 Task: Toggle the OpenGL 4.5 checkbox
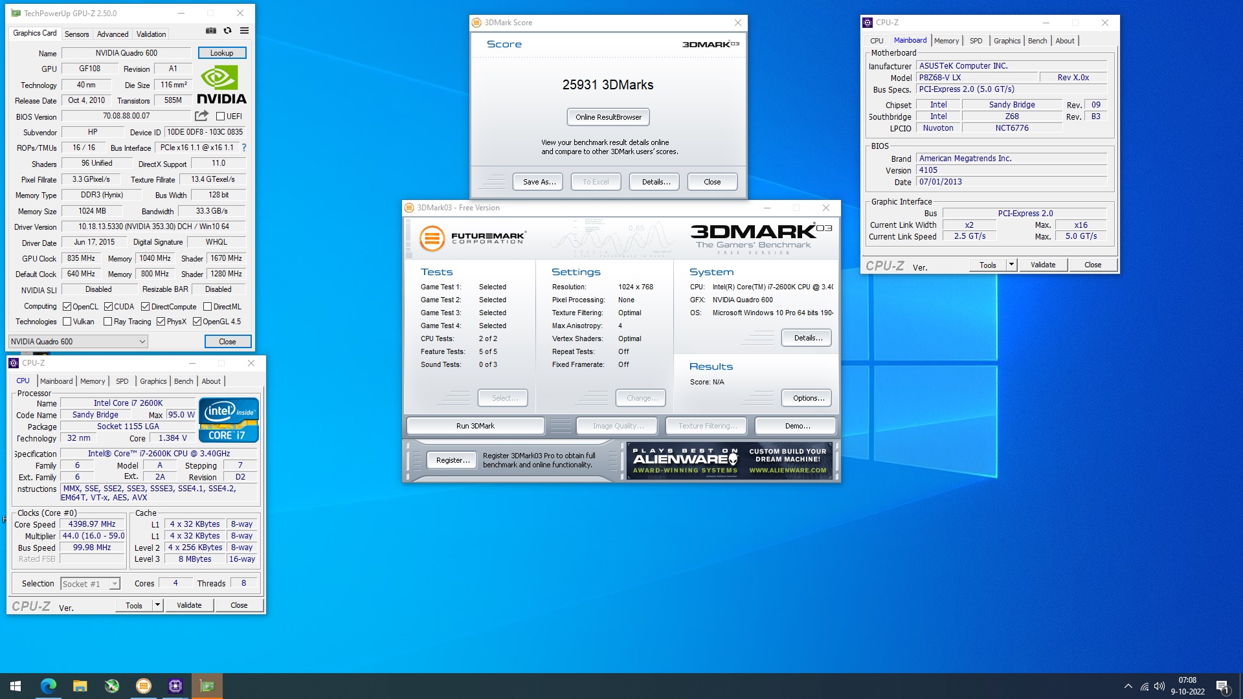197,322
